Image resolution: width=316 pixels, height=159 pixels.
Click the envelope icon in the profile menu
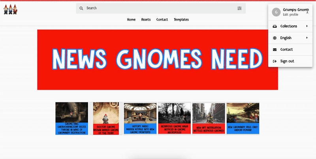pos(275,49)
